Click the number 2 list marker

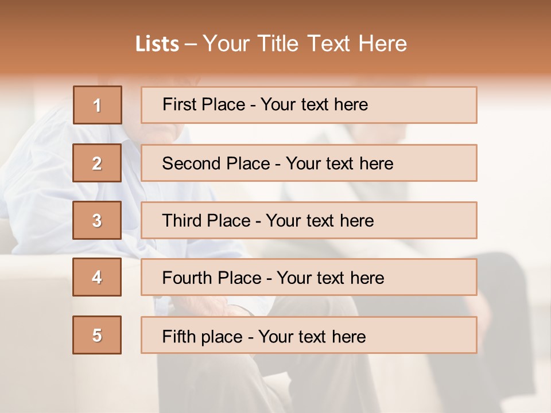coord(97,163)
